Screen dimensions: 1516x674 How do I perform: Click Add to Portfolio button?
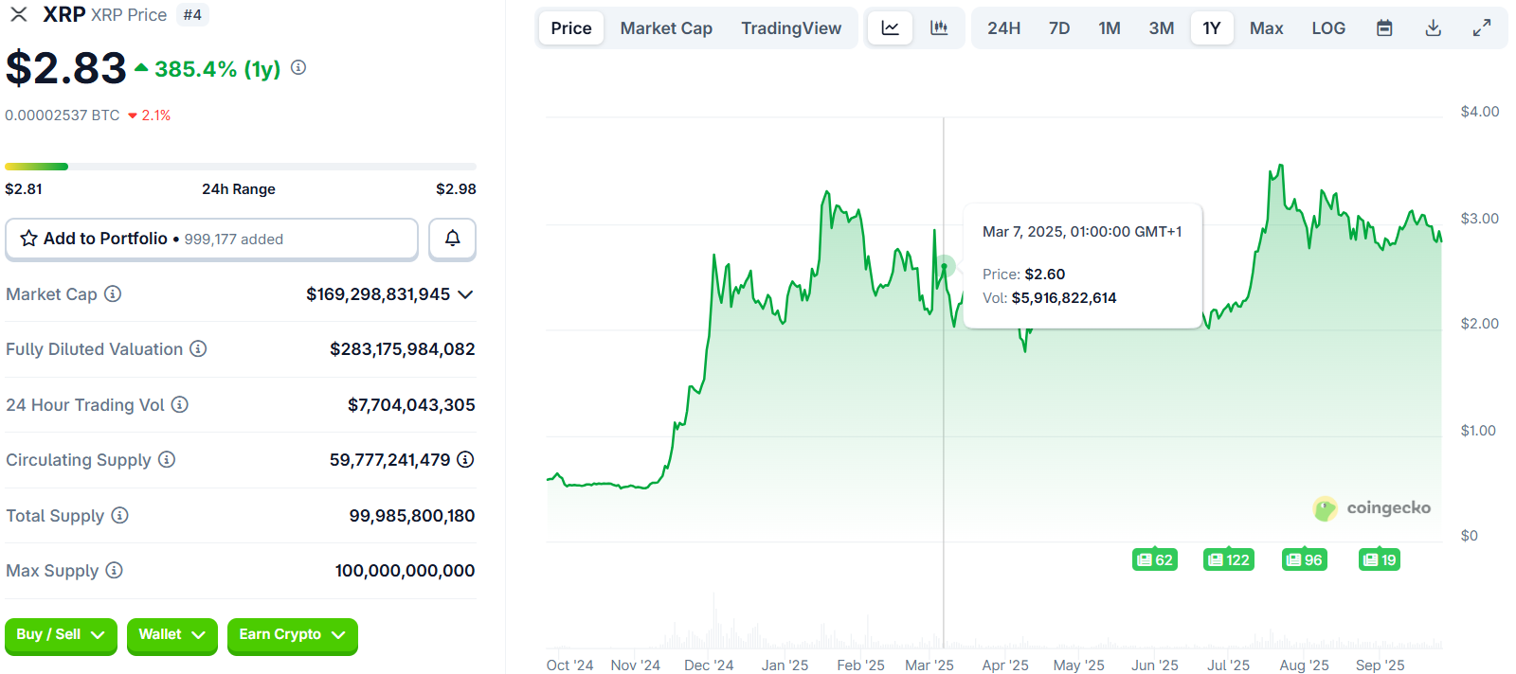pyautogui.click(x=211, y=239)
